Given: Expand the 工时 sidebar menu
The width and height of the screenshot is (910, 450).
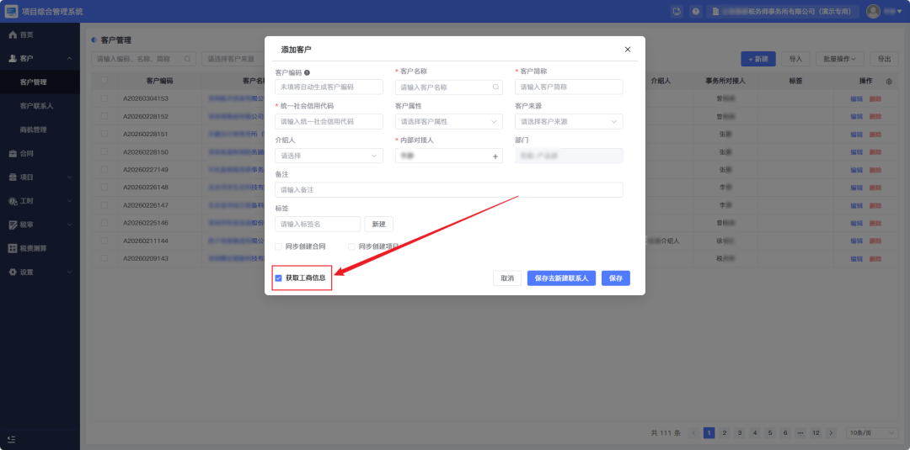Looking at the screenshot, I should (x=40, y=201).
